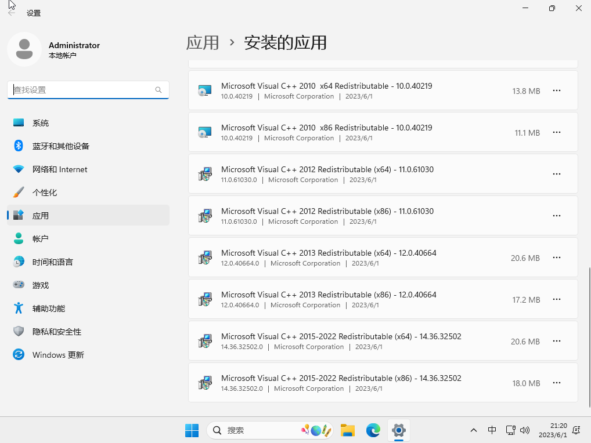This screenshot has height=443, width=591.
Task: Click the Administrator profile avatar
Action: click(24, 49)
